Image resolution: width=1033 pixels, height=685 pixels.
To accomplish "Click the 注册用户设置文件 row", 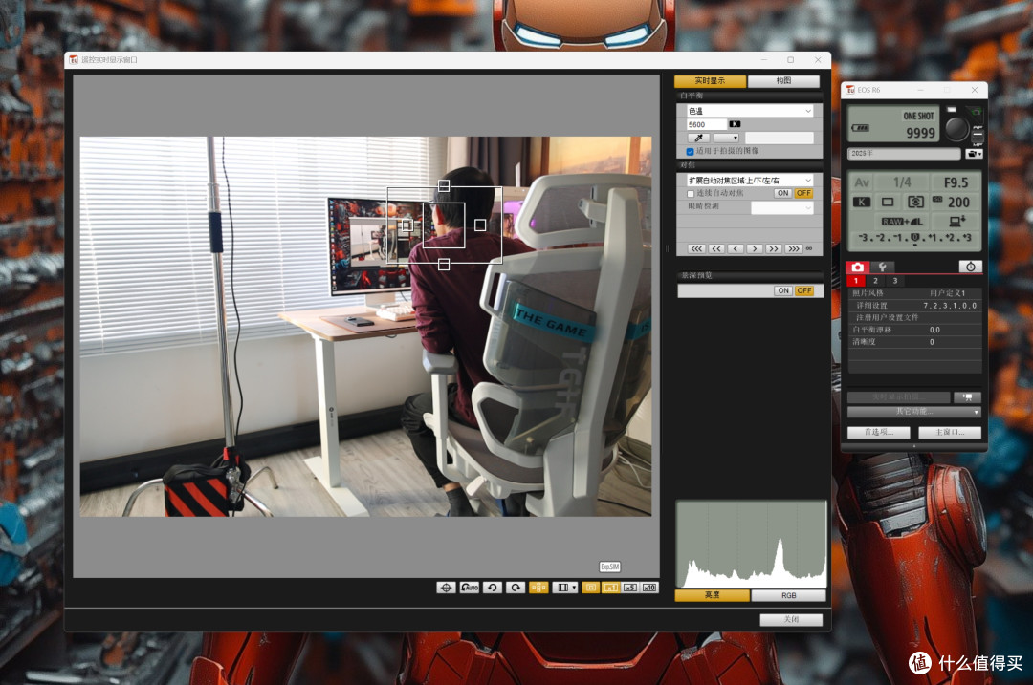I will pos(915,318).
